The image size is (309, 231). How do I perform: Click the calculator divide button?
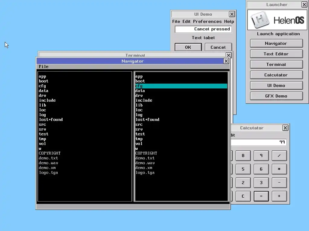(279, 156)
